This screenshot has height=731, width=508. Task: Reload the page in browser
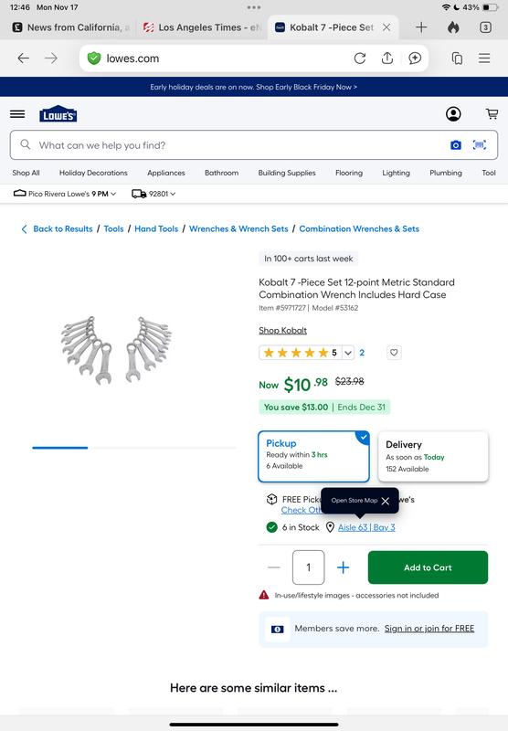[x=359, y=58]
